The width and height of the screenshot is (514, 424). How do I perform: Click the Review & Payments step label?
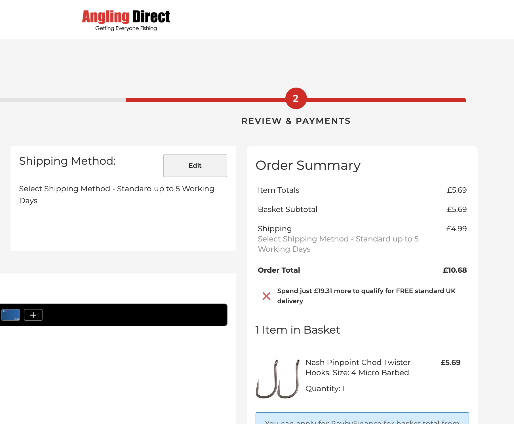(296, 121)
